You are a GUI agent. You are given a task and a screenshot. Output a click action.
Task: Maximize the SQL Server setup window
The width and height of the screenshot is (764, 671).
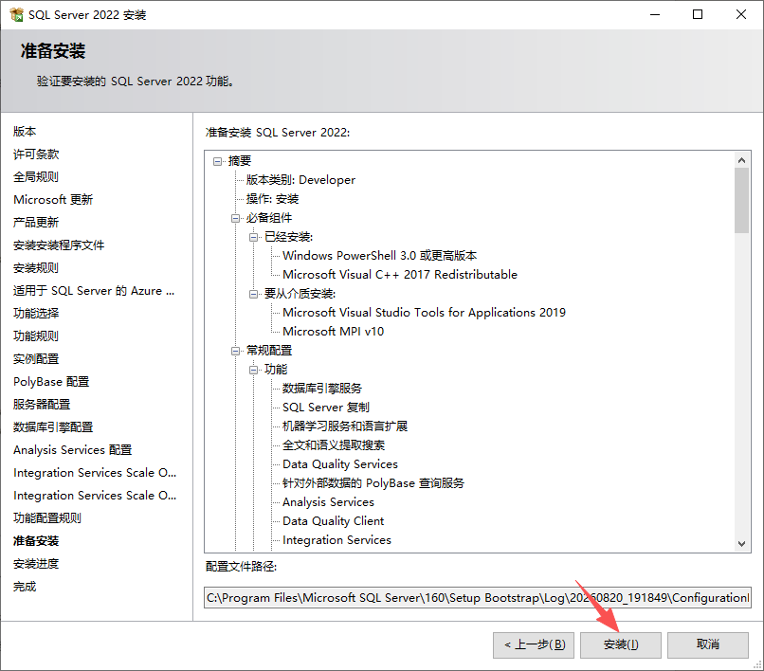point(698,14)
